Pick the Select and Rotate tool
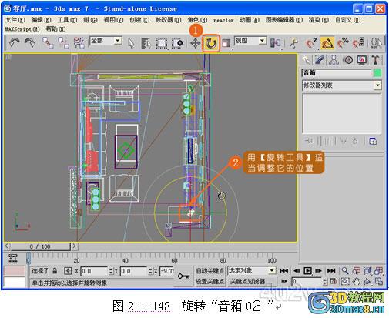The image size is (389, 318). [211, 43]
